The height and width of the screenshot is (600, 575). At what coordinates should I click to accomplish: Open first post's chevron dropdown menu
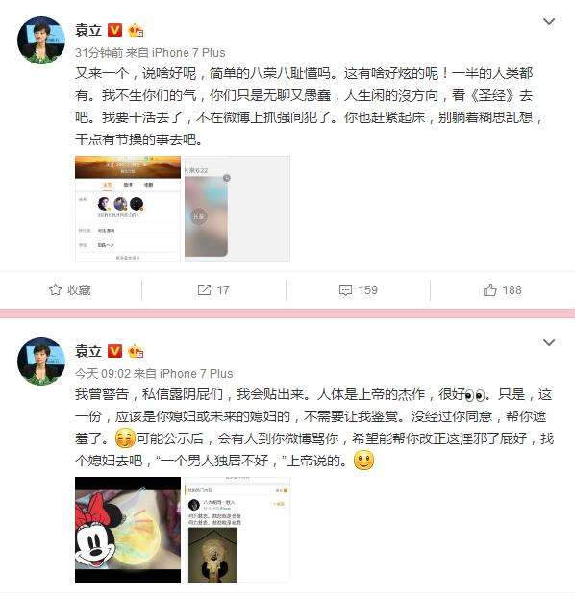[549, 22]
